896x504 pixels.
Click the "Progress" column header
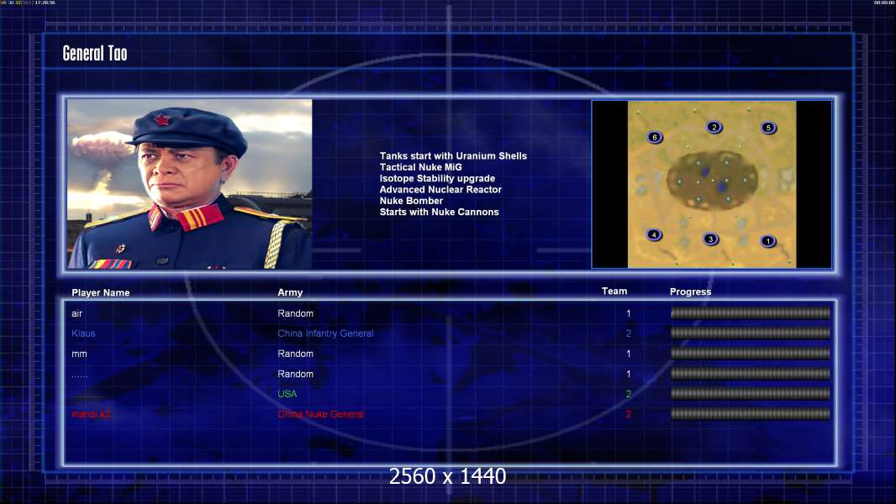click(x=690, y=291)
